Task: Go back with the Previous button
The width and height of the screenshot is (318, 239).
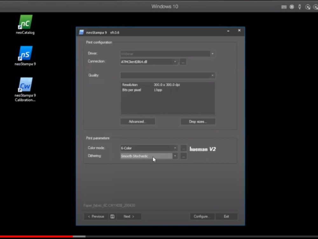Action: (96, 216)
